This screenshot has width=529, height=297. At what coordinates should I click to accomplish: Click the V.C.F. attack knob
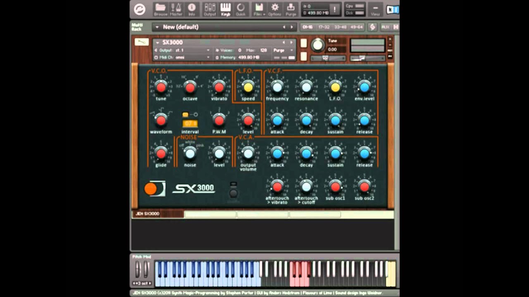tap(277, 120)
